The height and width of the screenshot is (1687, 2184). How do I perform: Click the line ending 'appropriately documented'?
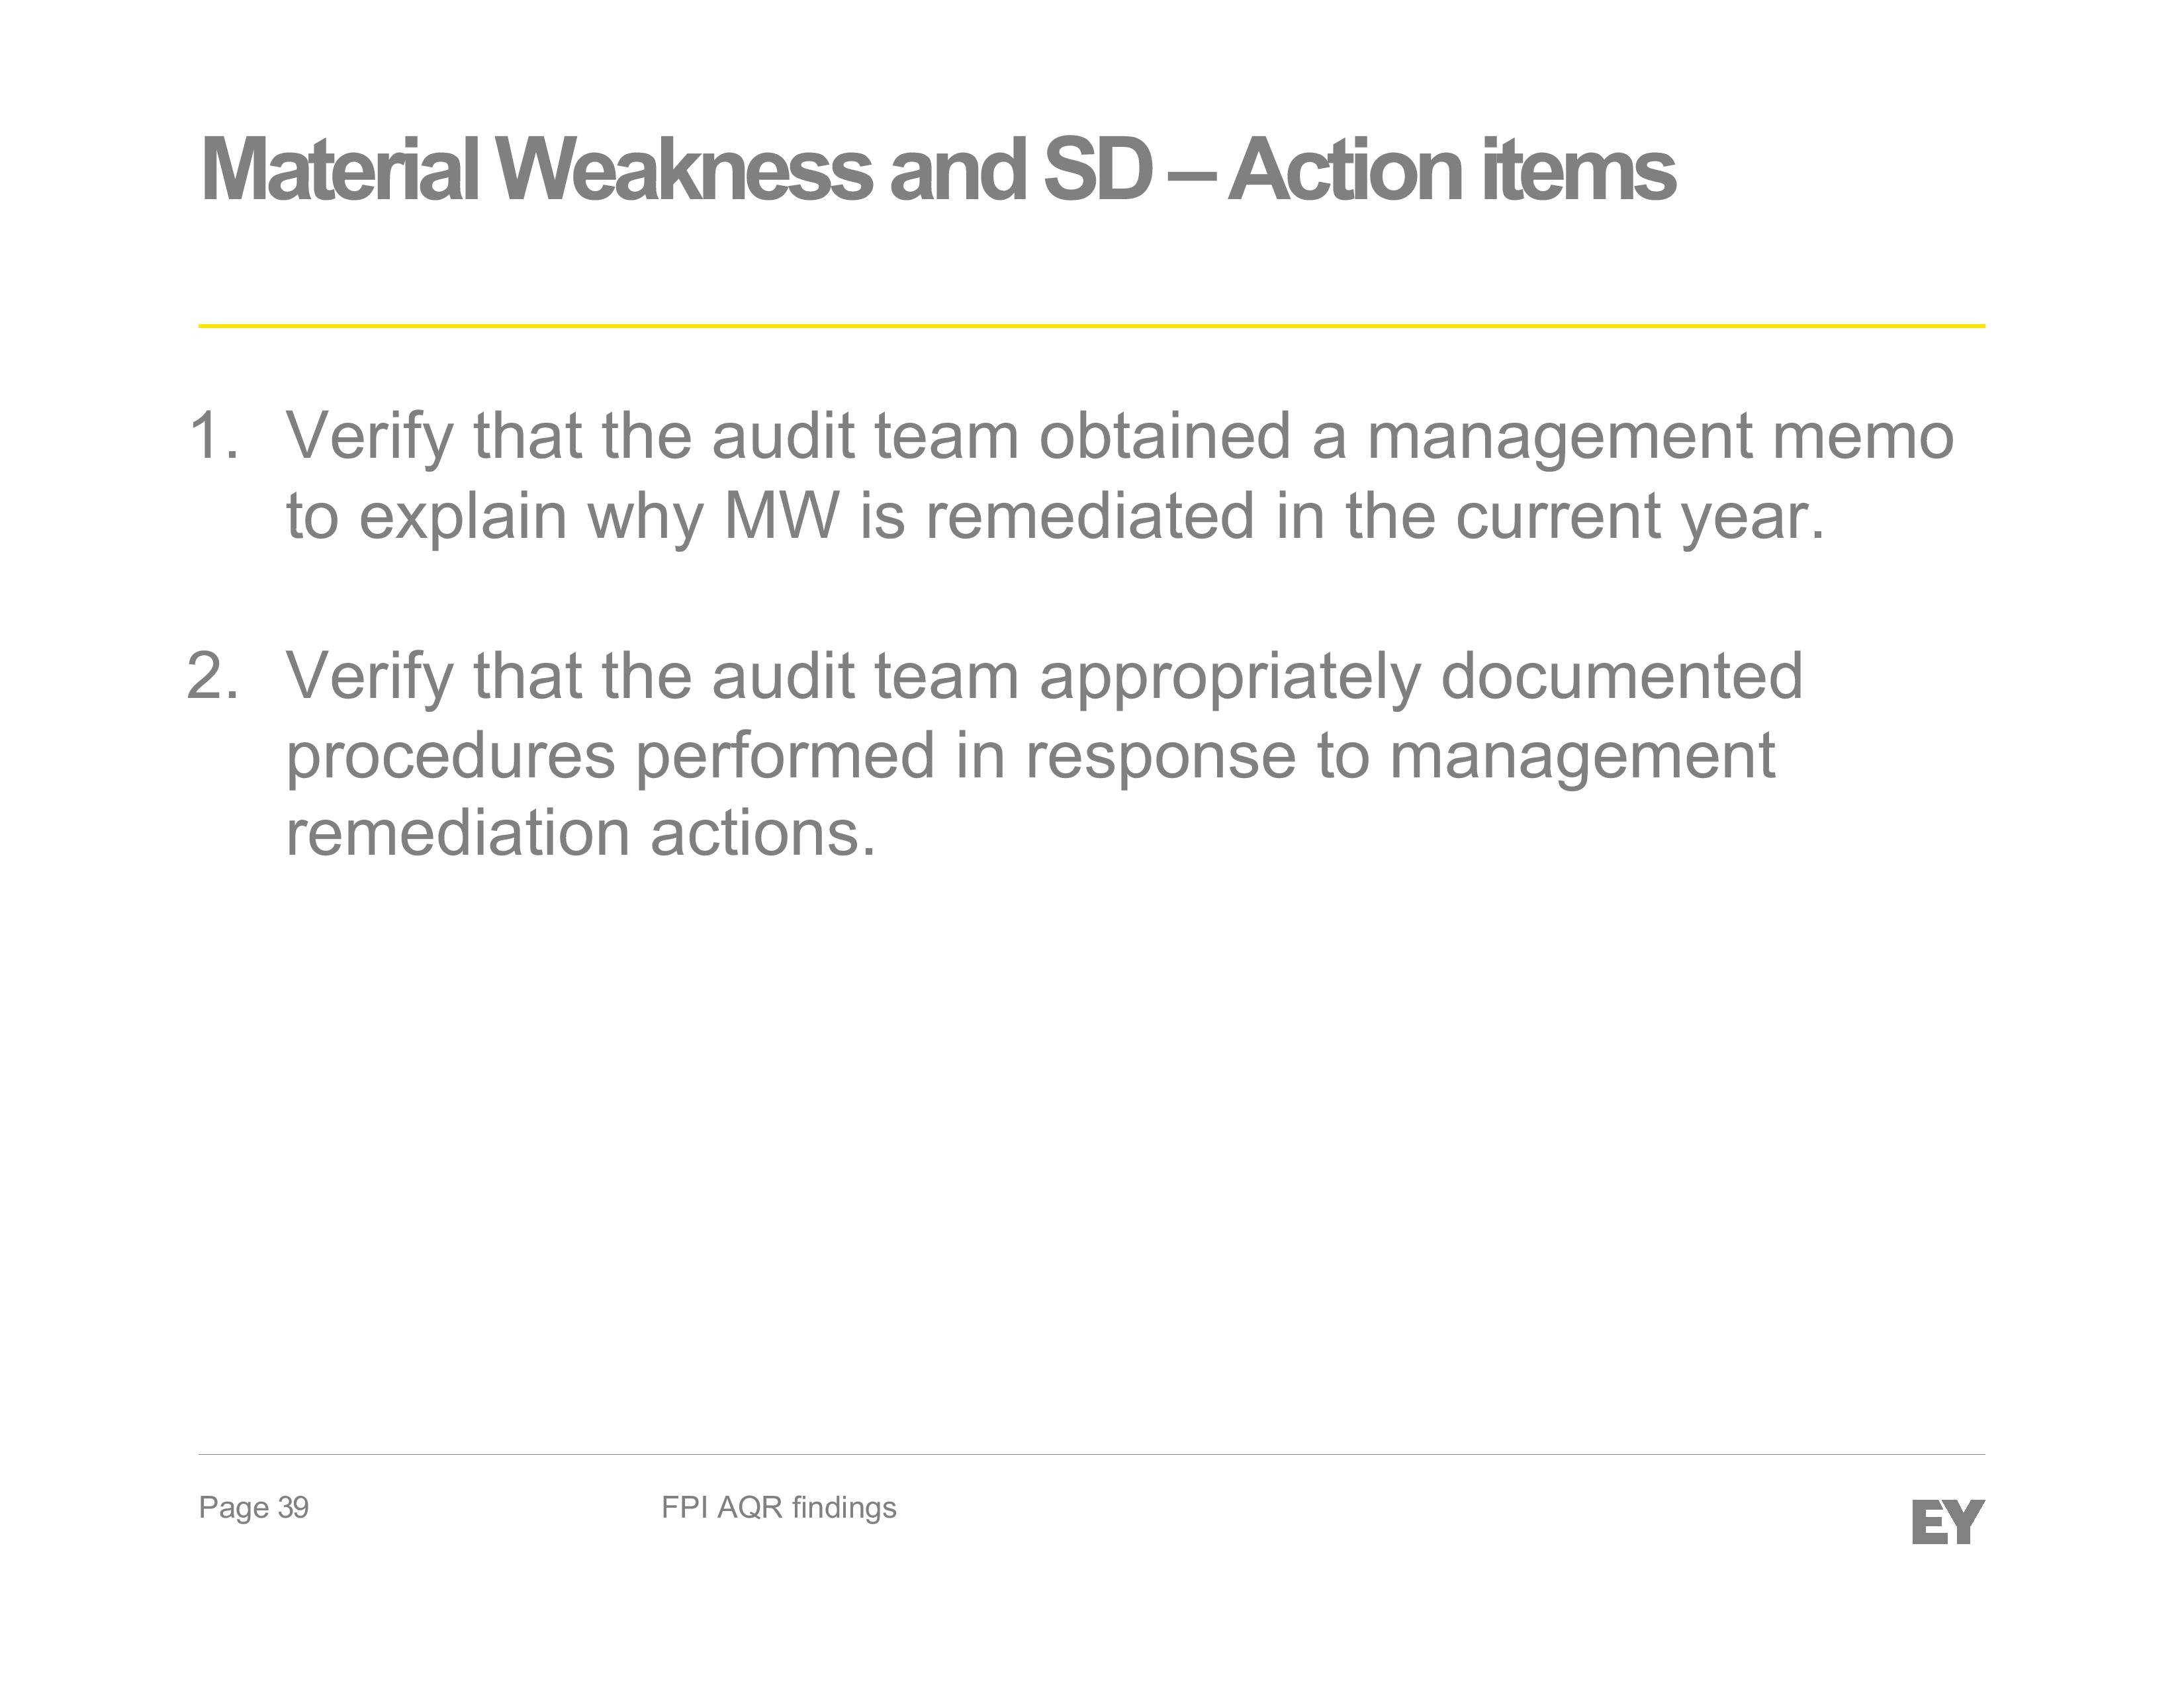click(x=1044, y=677)
